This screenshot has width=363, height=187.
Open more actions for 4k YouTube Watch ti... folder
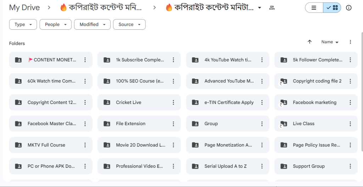coord(262,60)
